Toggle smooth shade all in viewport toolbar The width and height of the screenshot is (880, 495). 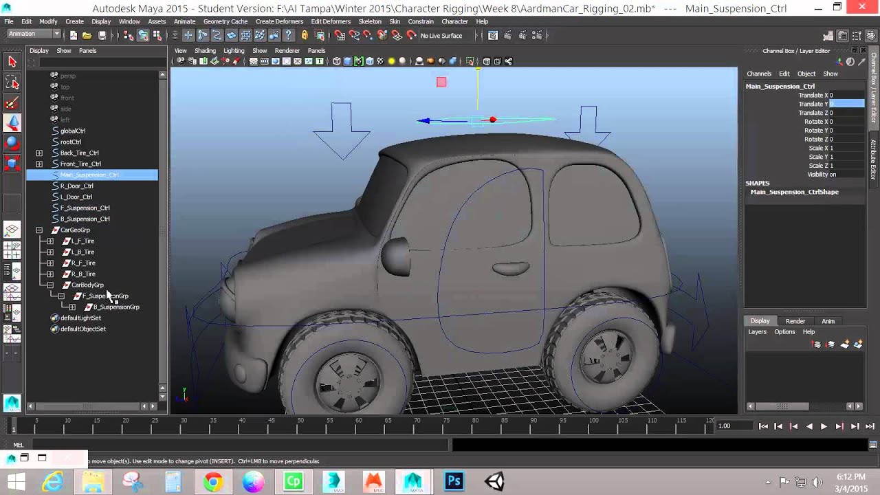point(348,61)
